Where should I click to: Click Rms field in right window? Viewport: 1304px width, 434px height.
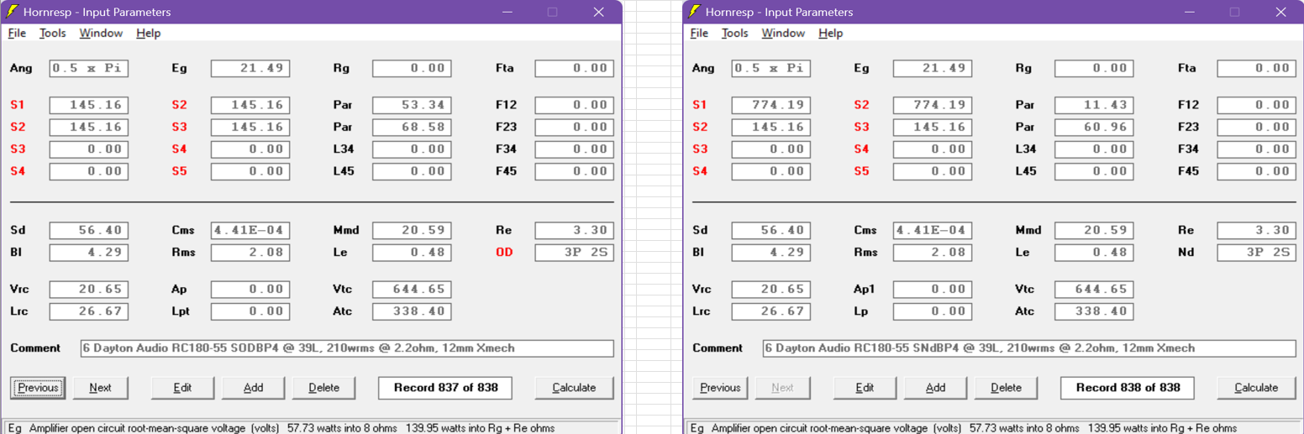pyautogui.click(x=933, y=252)
